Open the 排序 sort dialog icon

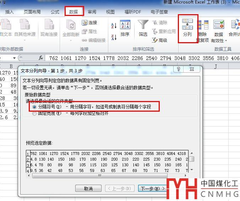point(125,24)
